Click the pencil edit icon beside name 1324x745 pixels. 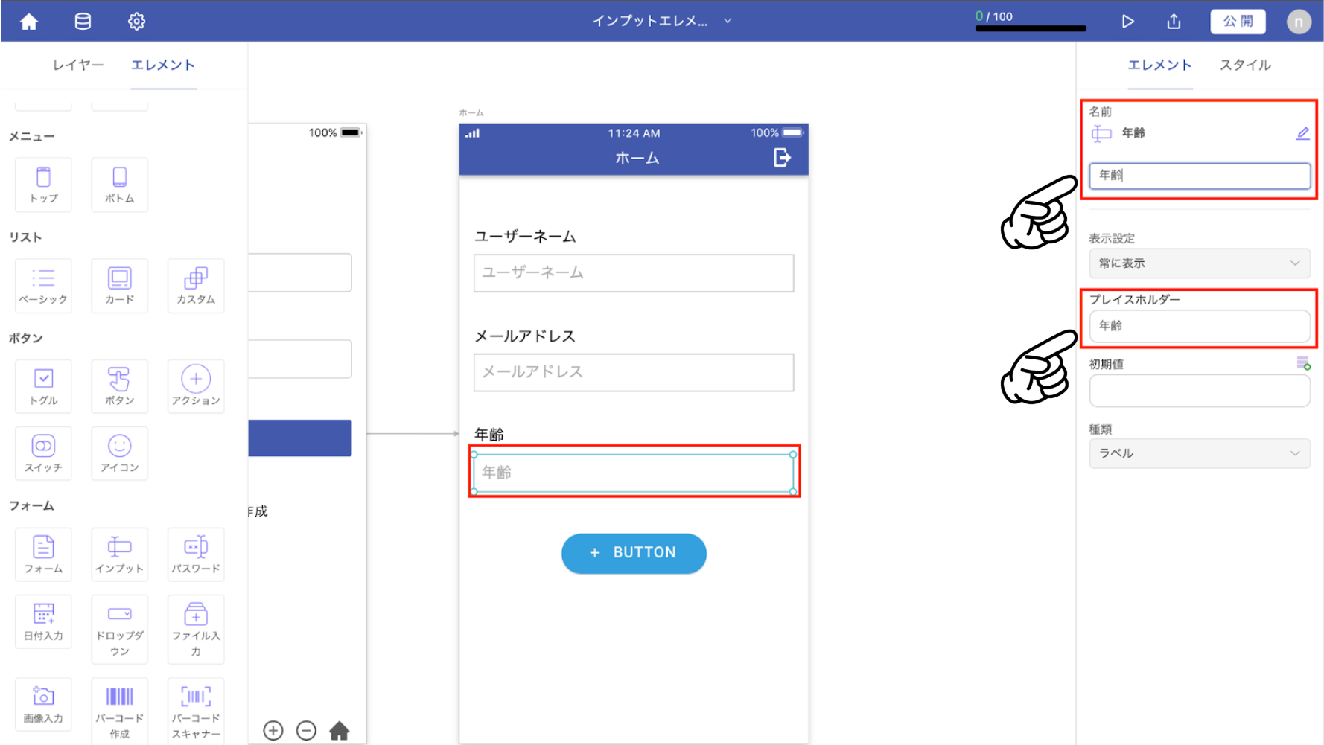pos(1302,133)
